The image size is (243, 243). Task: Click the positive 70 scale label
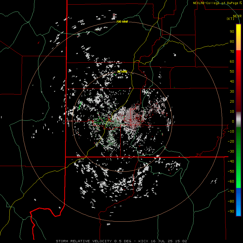(x=232, y=52)
